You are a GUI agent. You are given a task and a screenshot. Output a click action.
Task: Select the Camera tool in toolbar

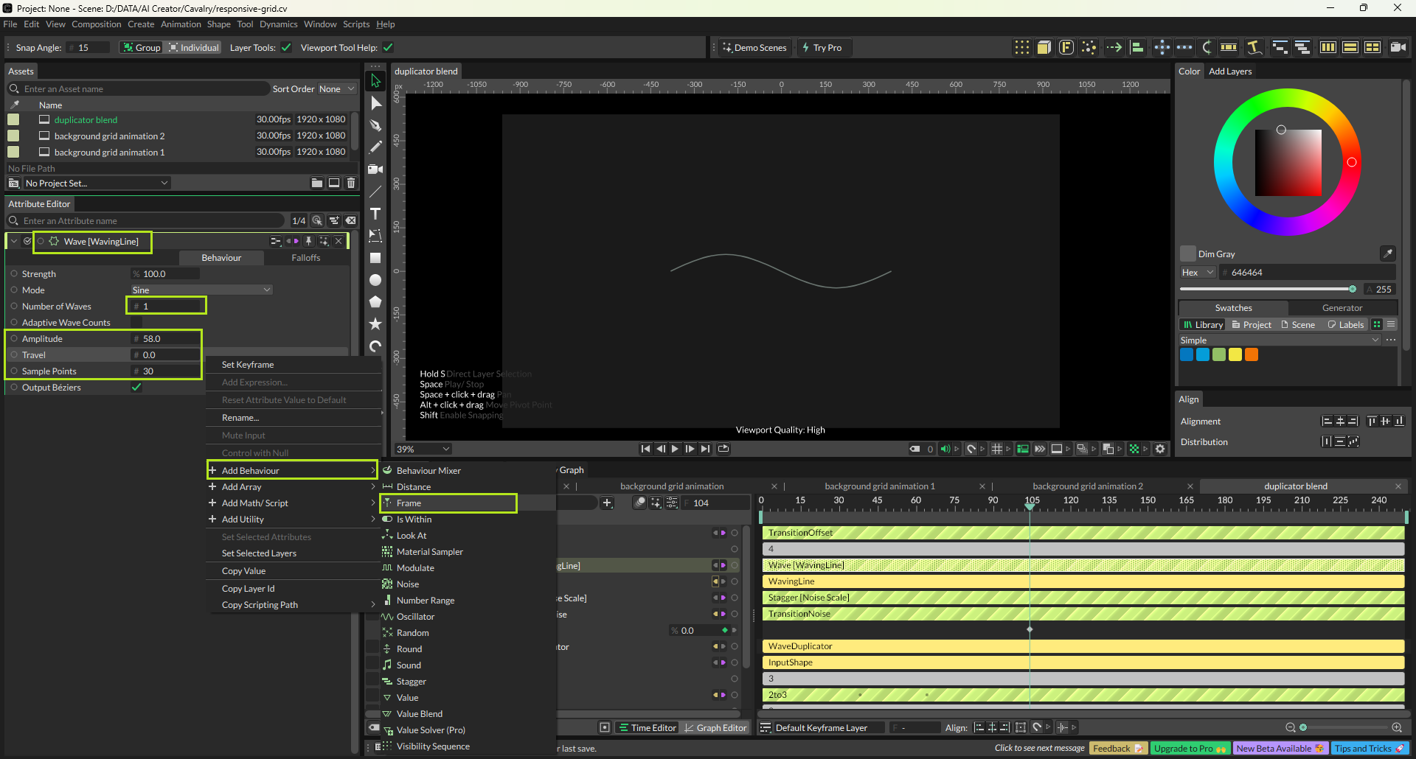click(x=375, y=169)
